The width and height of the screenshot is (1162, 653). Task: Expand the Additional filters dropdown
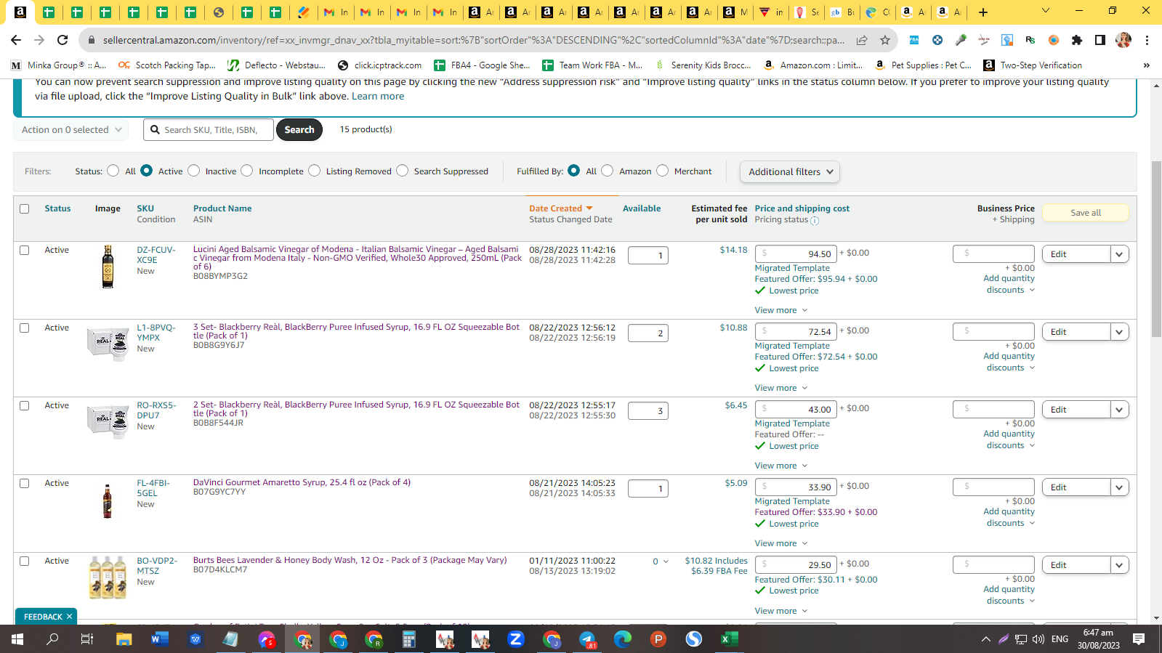[x=790, y=172]
